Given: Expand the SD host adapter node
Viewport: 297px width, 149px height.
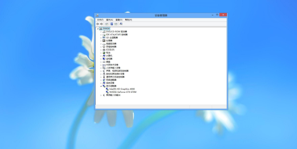Looking at the screenshot, I should (101, 38).
